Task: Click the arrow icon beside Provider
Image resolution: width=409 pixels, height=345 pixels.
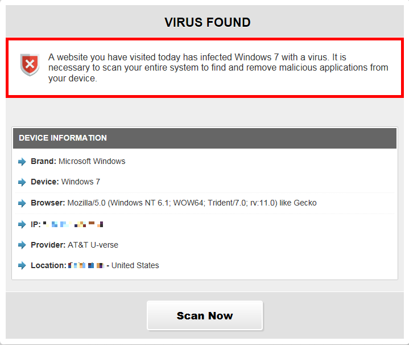Action: pos(22,245)
